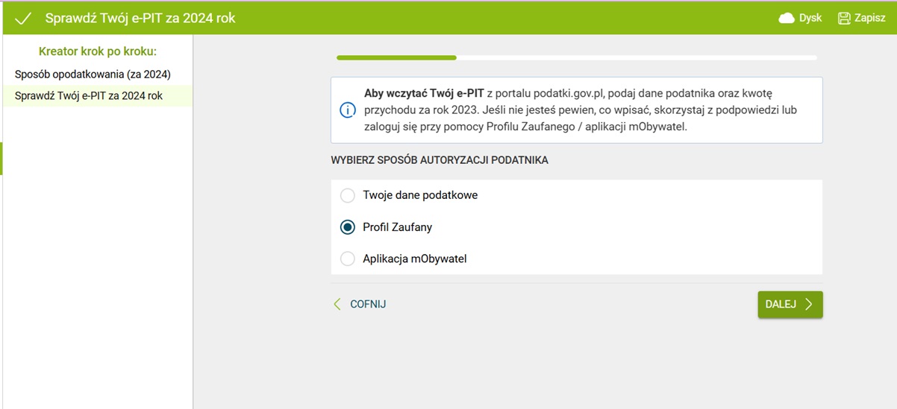Select the Profil Zaufany radio button
Viewport: 897px width, 409px height.
point(347,227)
